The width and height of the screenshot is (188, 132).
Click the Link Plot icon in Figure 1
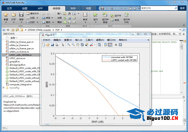(99, 45)
